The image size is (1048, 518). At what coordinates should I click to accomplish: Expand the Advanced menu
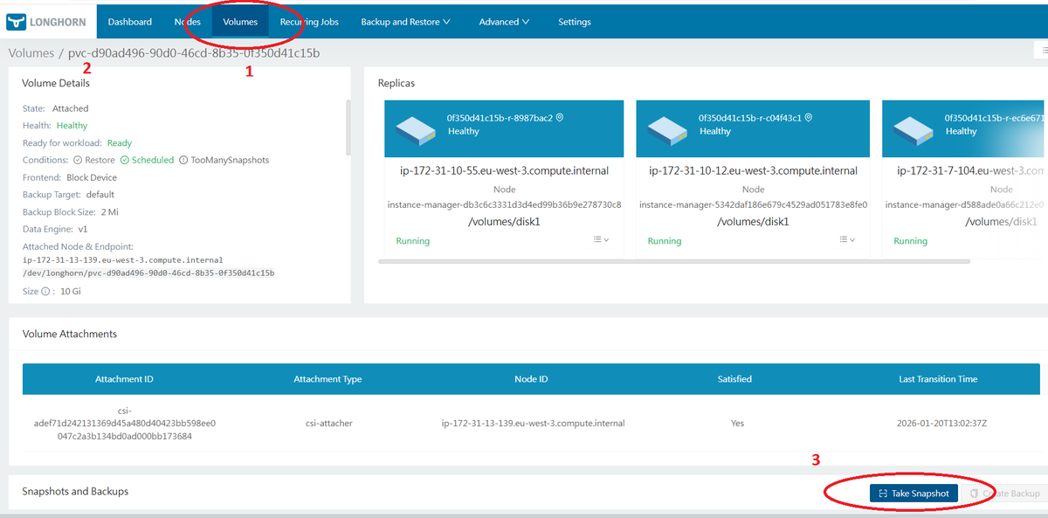click(x=504, y=22)
